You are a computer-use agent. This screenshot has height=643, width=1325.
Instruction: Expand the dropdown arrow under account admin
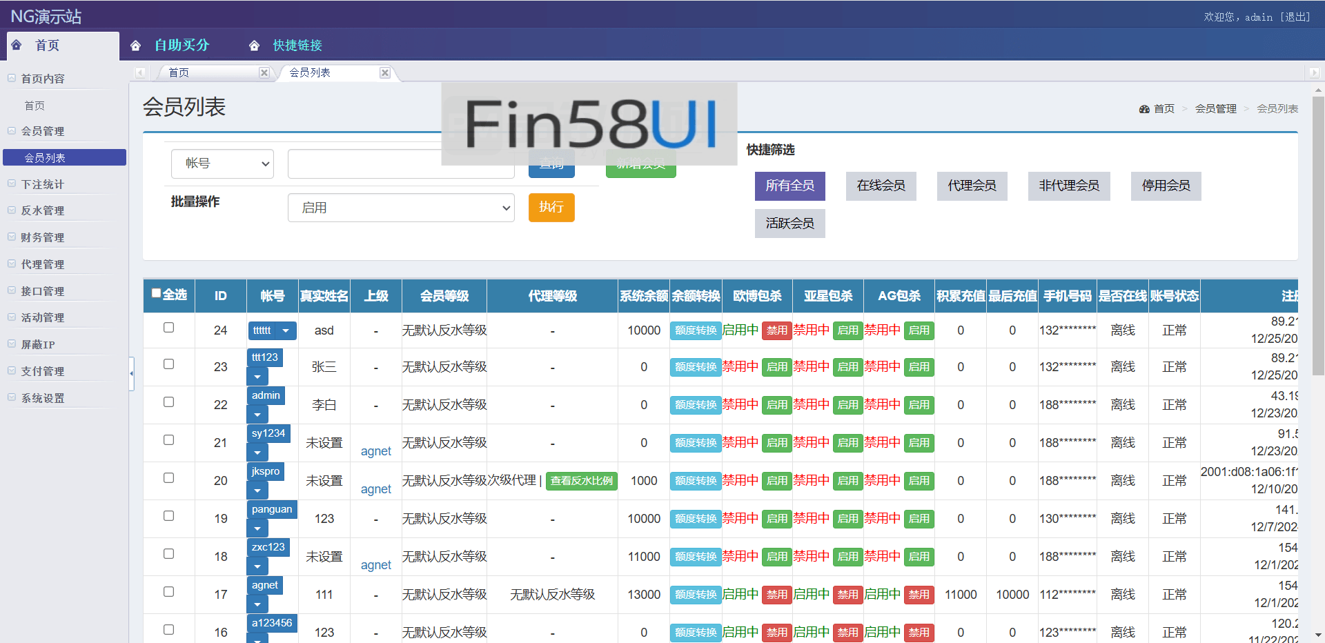[x=257, y=415]
